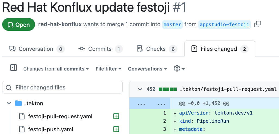Click the added-file icon beside festoji-pull-request.yaml
Screen dimensions: 279x134
[x=116, y=116]
